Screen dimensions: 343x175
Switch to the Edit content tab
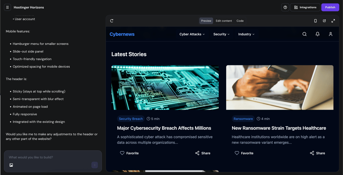[x=224, y=21]
